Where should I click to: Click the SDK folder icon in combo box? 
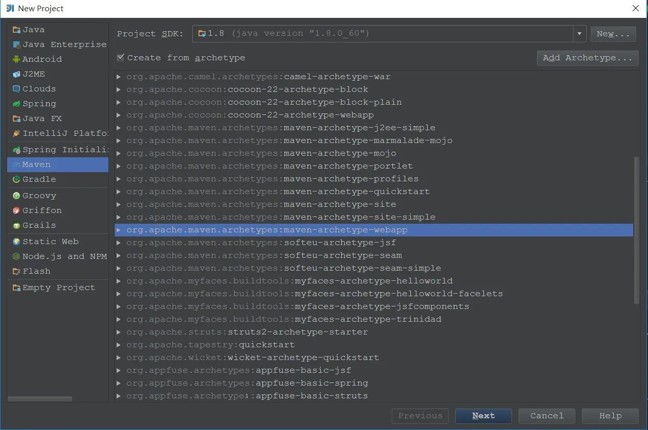[202, 33]
